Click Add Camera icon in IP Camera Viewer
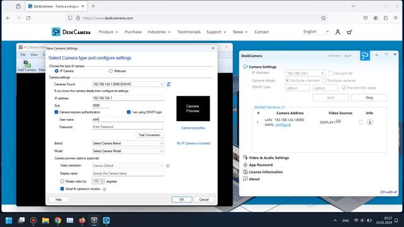Screen dimensions: 404x227 [x=27, y=66]
